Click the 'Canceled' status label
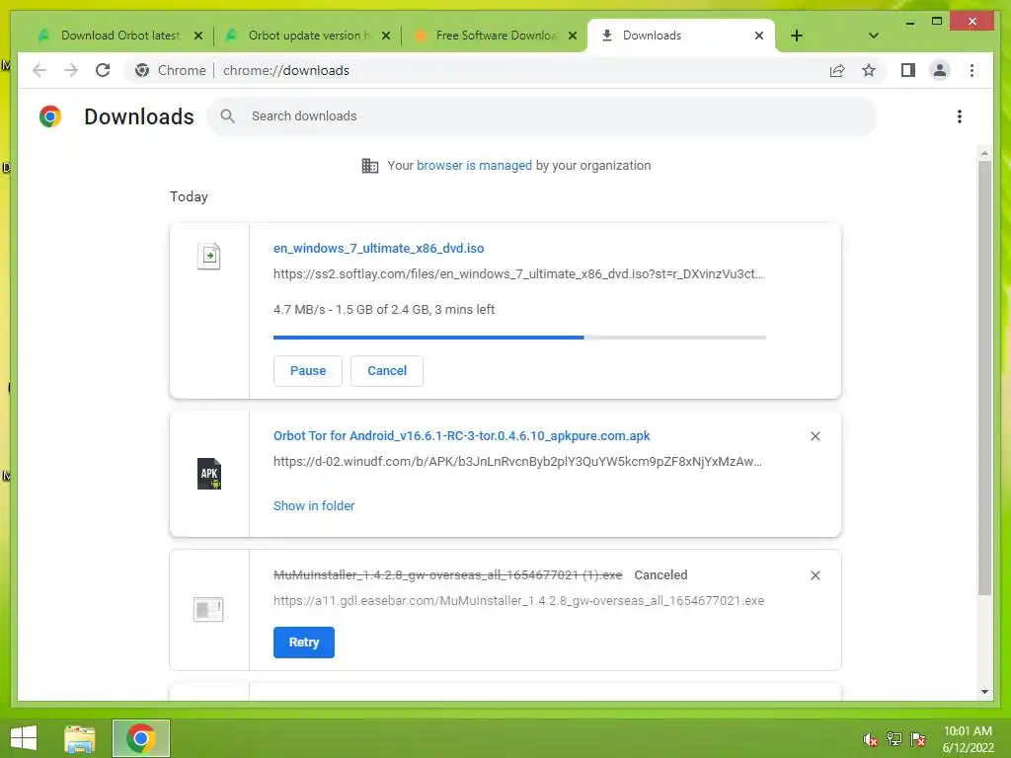This screenshot has height=758, width=1011. [661, 575]
